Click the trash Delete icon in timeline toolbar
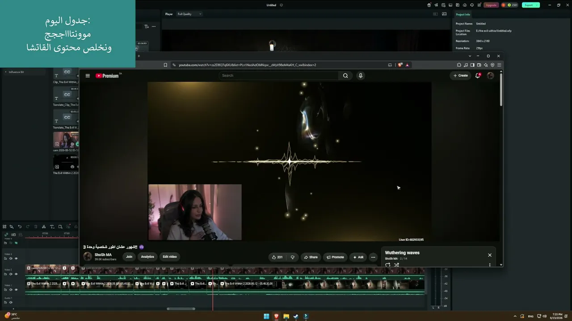 coord(36,227)
